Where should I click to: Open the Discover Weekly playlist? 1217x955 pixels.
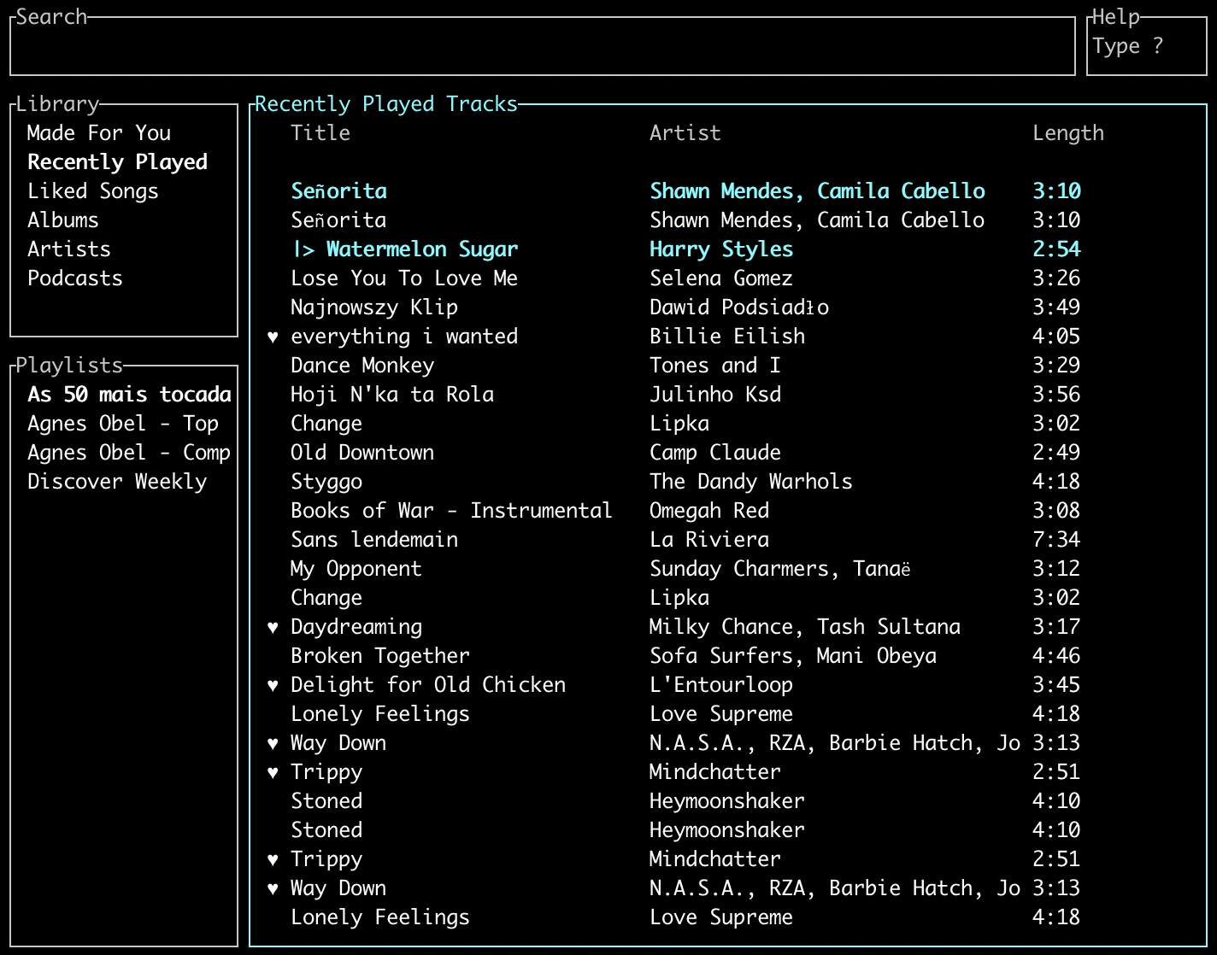[117, 482]
